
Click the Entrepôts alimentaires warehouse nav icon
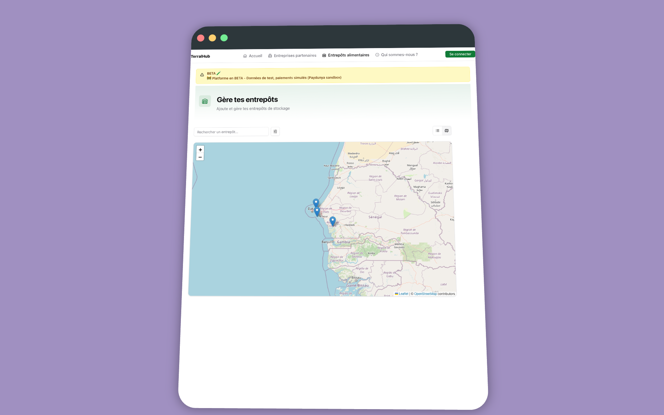[324, 55]
